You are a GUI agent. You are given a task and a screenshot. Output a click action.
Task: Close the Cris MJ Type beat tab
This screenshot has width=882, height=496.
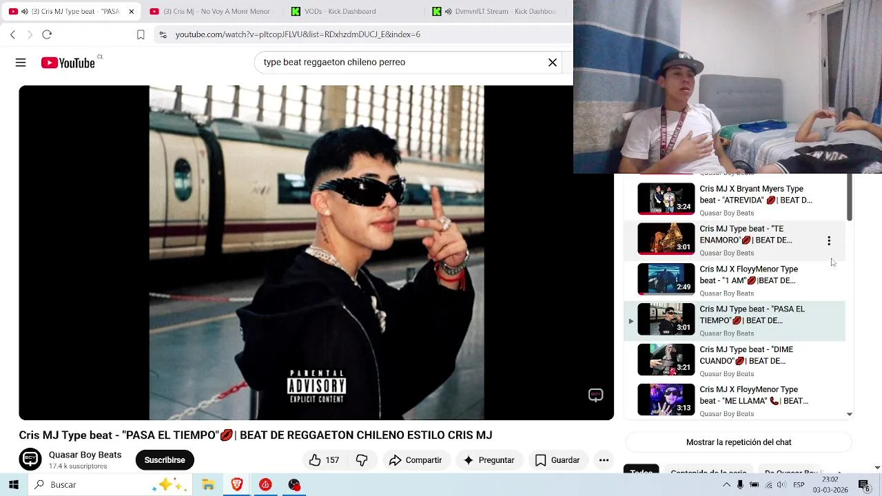click(131, 12)
